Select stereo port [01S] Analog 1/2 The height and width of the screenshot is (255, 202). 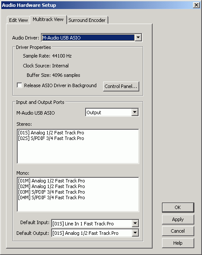pyautogui.click(x=51, y=133)
